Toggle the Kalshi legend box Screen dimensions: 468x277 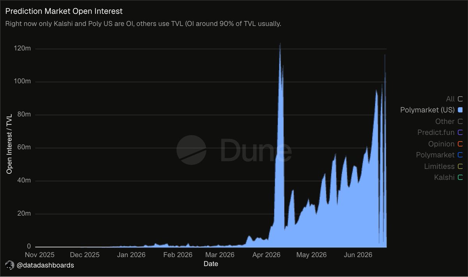(x=460, y=178)
